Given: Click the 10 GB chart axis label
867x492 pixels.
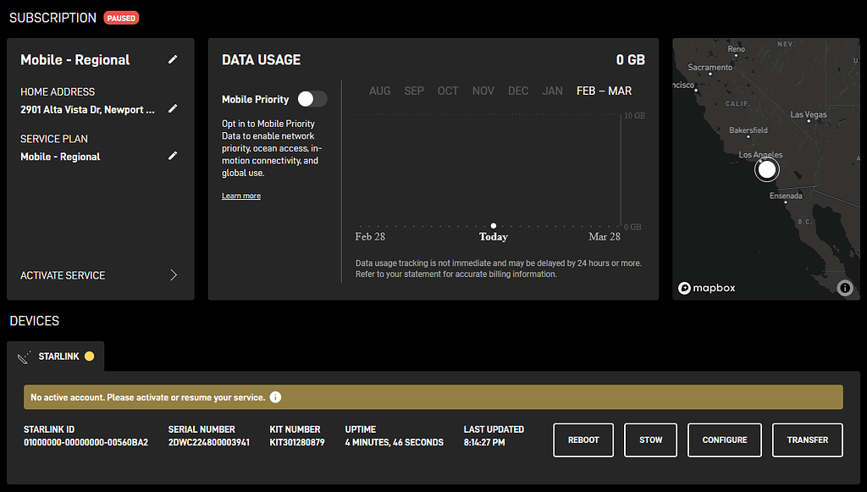Looking at the screenshot, I should tap(635, 115).
